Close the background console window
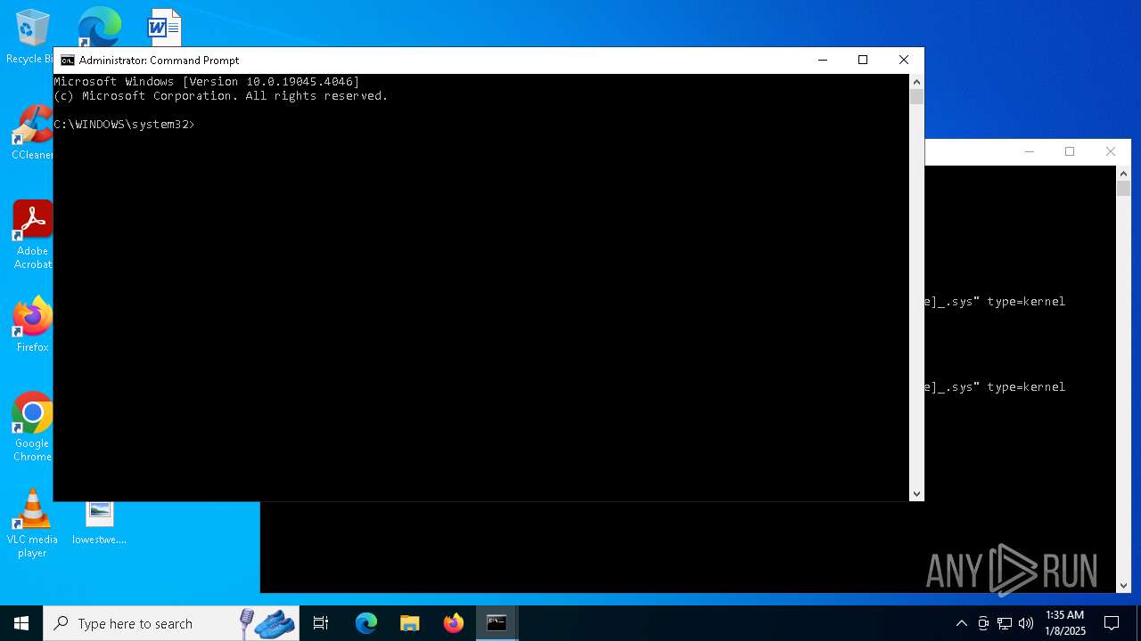The width and height of the screenshot is (1141, 641). point(1111,152)
